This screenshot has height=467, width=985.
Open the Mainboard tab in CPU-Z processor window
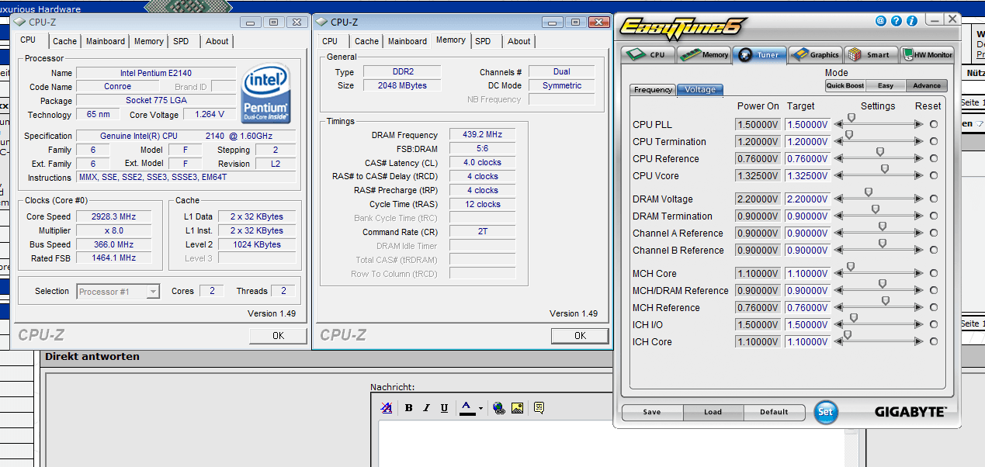(106, 41)
